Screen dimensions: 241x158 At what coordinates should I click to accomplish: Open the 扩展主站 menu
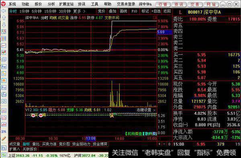tap(66, 4)
